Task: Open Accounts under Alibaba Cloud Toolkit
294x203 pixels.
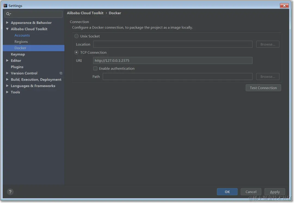Action: (22, 35)
